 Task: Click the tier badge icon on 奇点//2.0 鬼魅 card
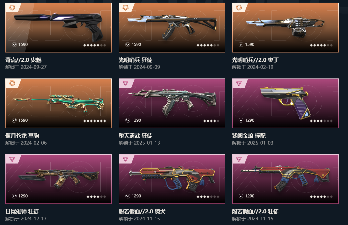pyautogui.click(x=12, y=8)
